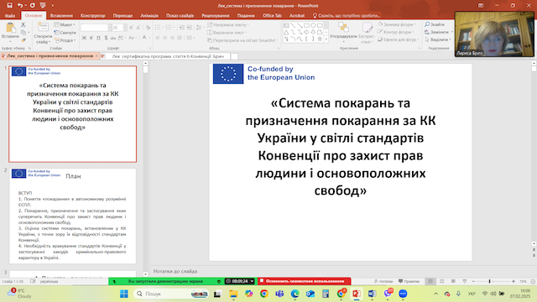The image size is (537, 302).
Task: Toggle strikethrough abc formatting
Action: click(x=113, y=38)
